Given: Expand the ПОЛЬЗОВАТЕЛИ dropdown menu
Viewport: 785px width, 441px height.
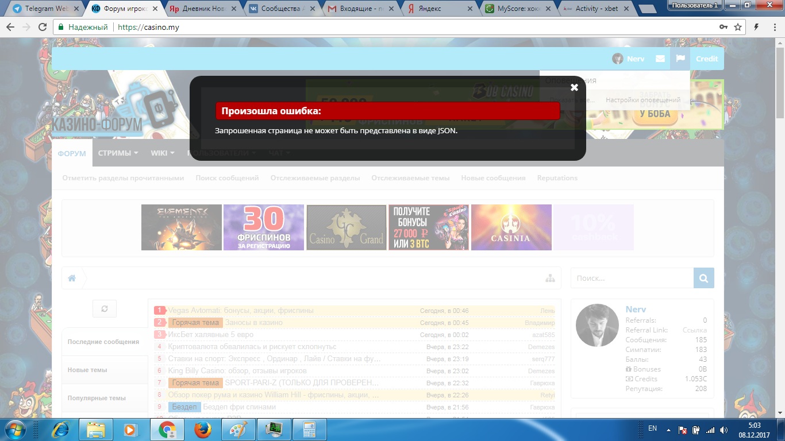Looking at the screenshot, I should 222,153.
